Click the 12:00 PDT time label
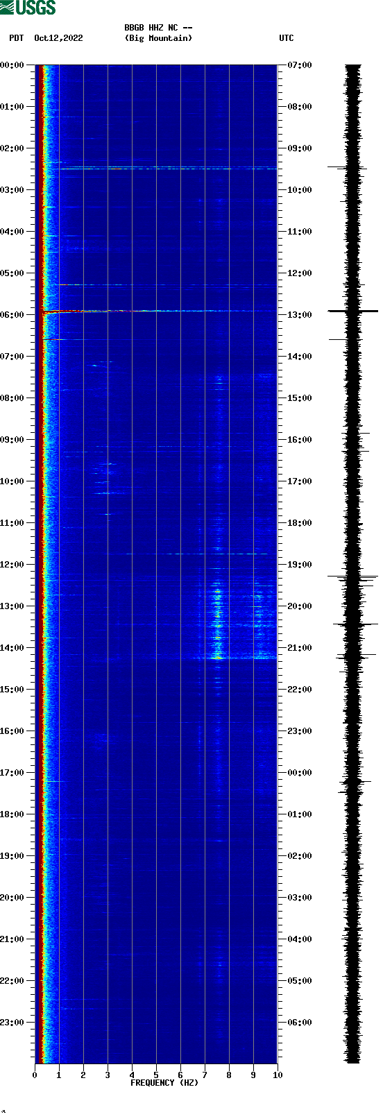383x1119 pixels. tap(12, 565)
